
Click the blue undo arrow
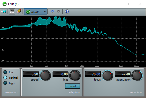(52, 12)
